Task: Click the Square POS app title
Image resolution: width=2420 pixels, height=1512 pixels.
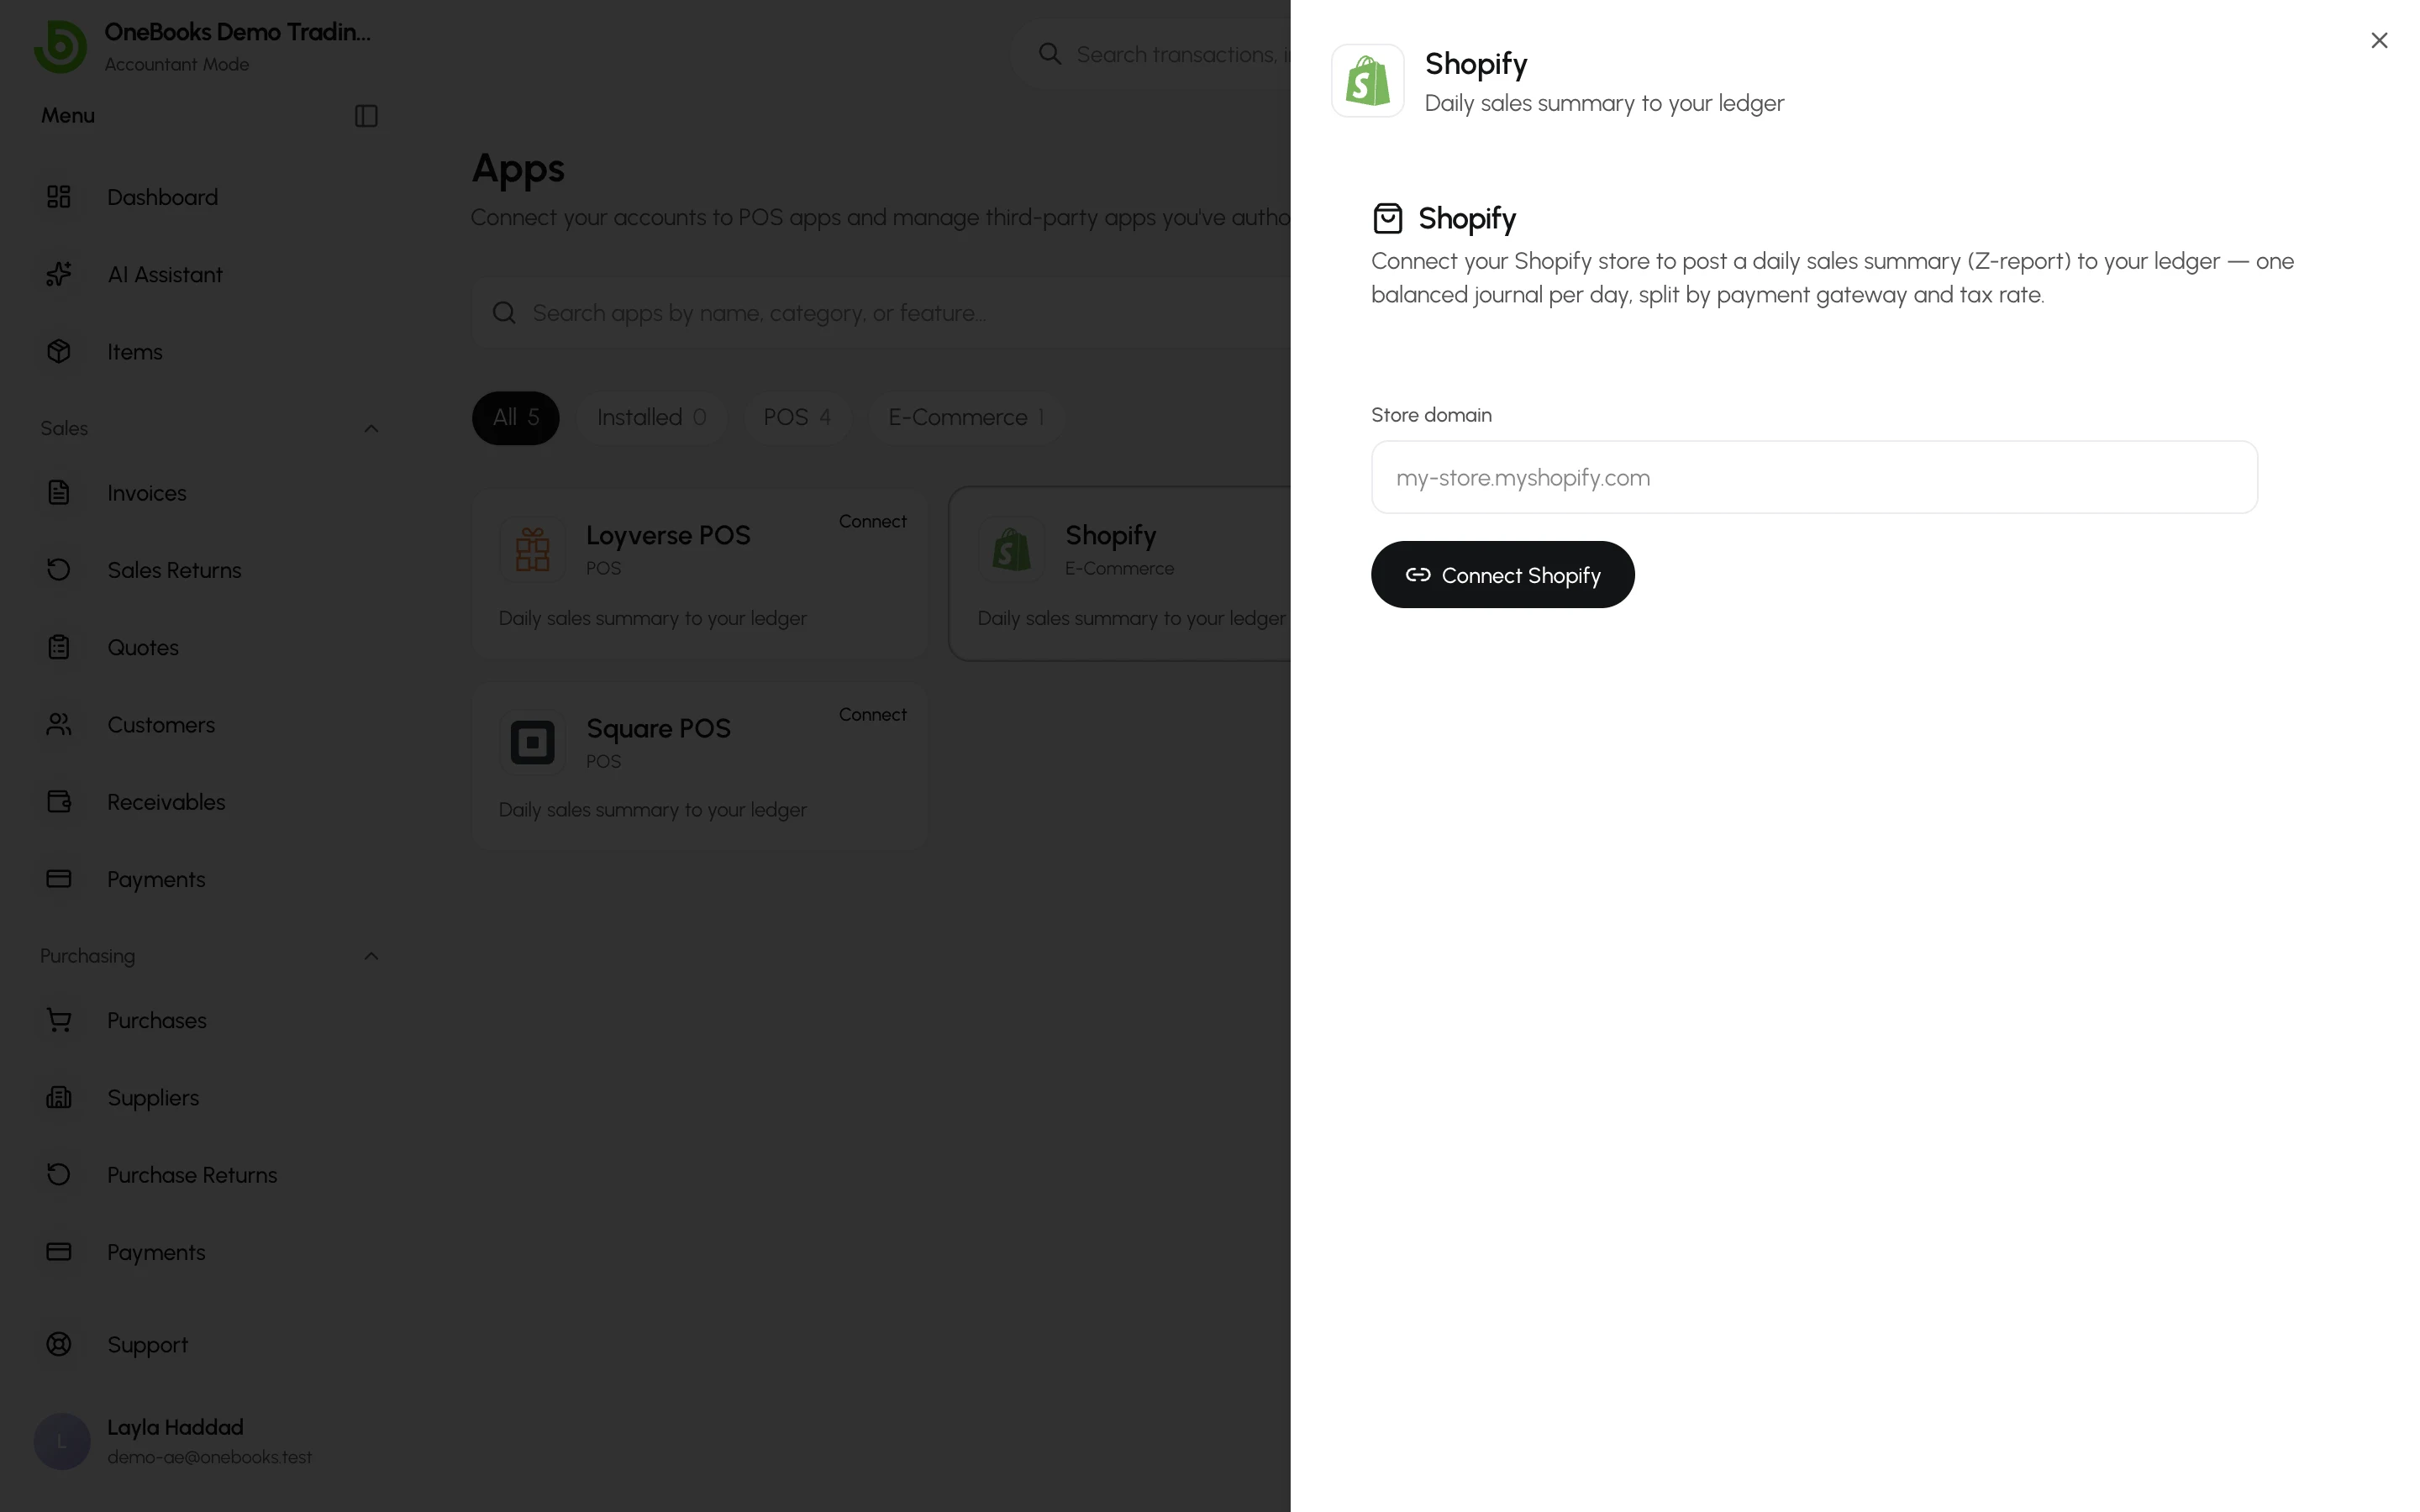Action: coord(658,728)
